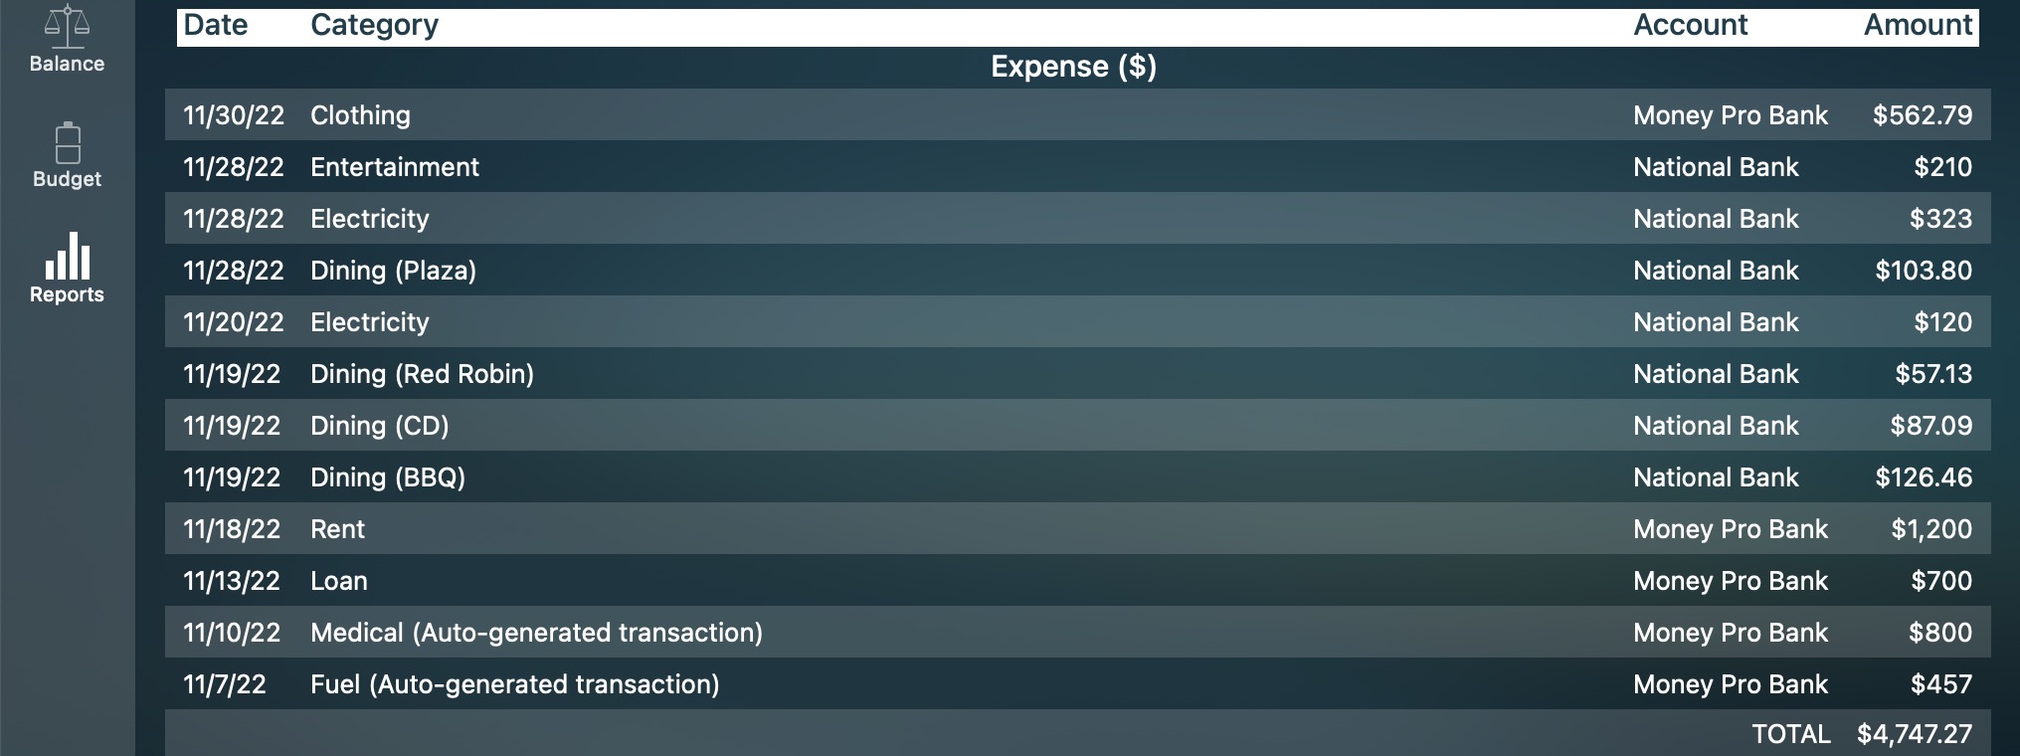Screen dimensions: 2020x756
Task: Sort by the Category column header
Action: [x=374, y=26]
